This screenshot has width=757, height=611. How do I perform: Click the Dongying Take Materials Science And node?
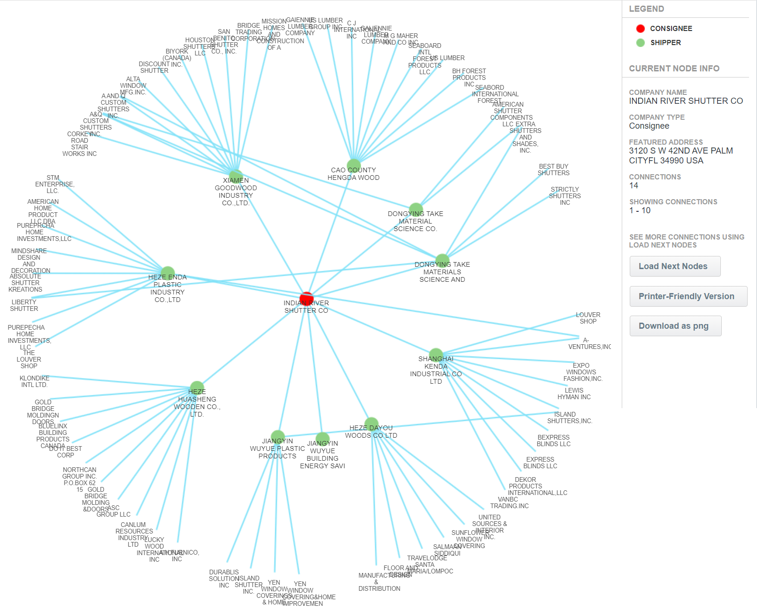pyautogui.click(x=442, y=260)
